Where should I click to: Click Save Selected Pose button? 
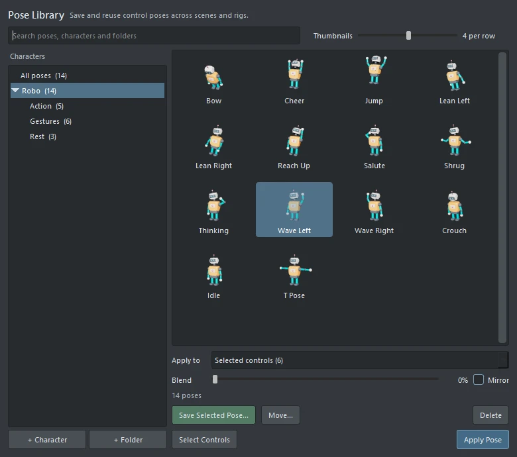[x=213, y=415]
